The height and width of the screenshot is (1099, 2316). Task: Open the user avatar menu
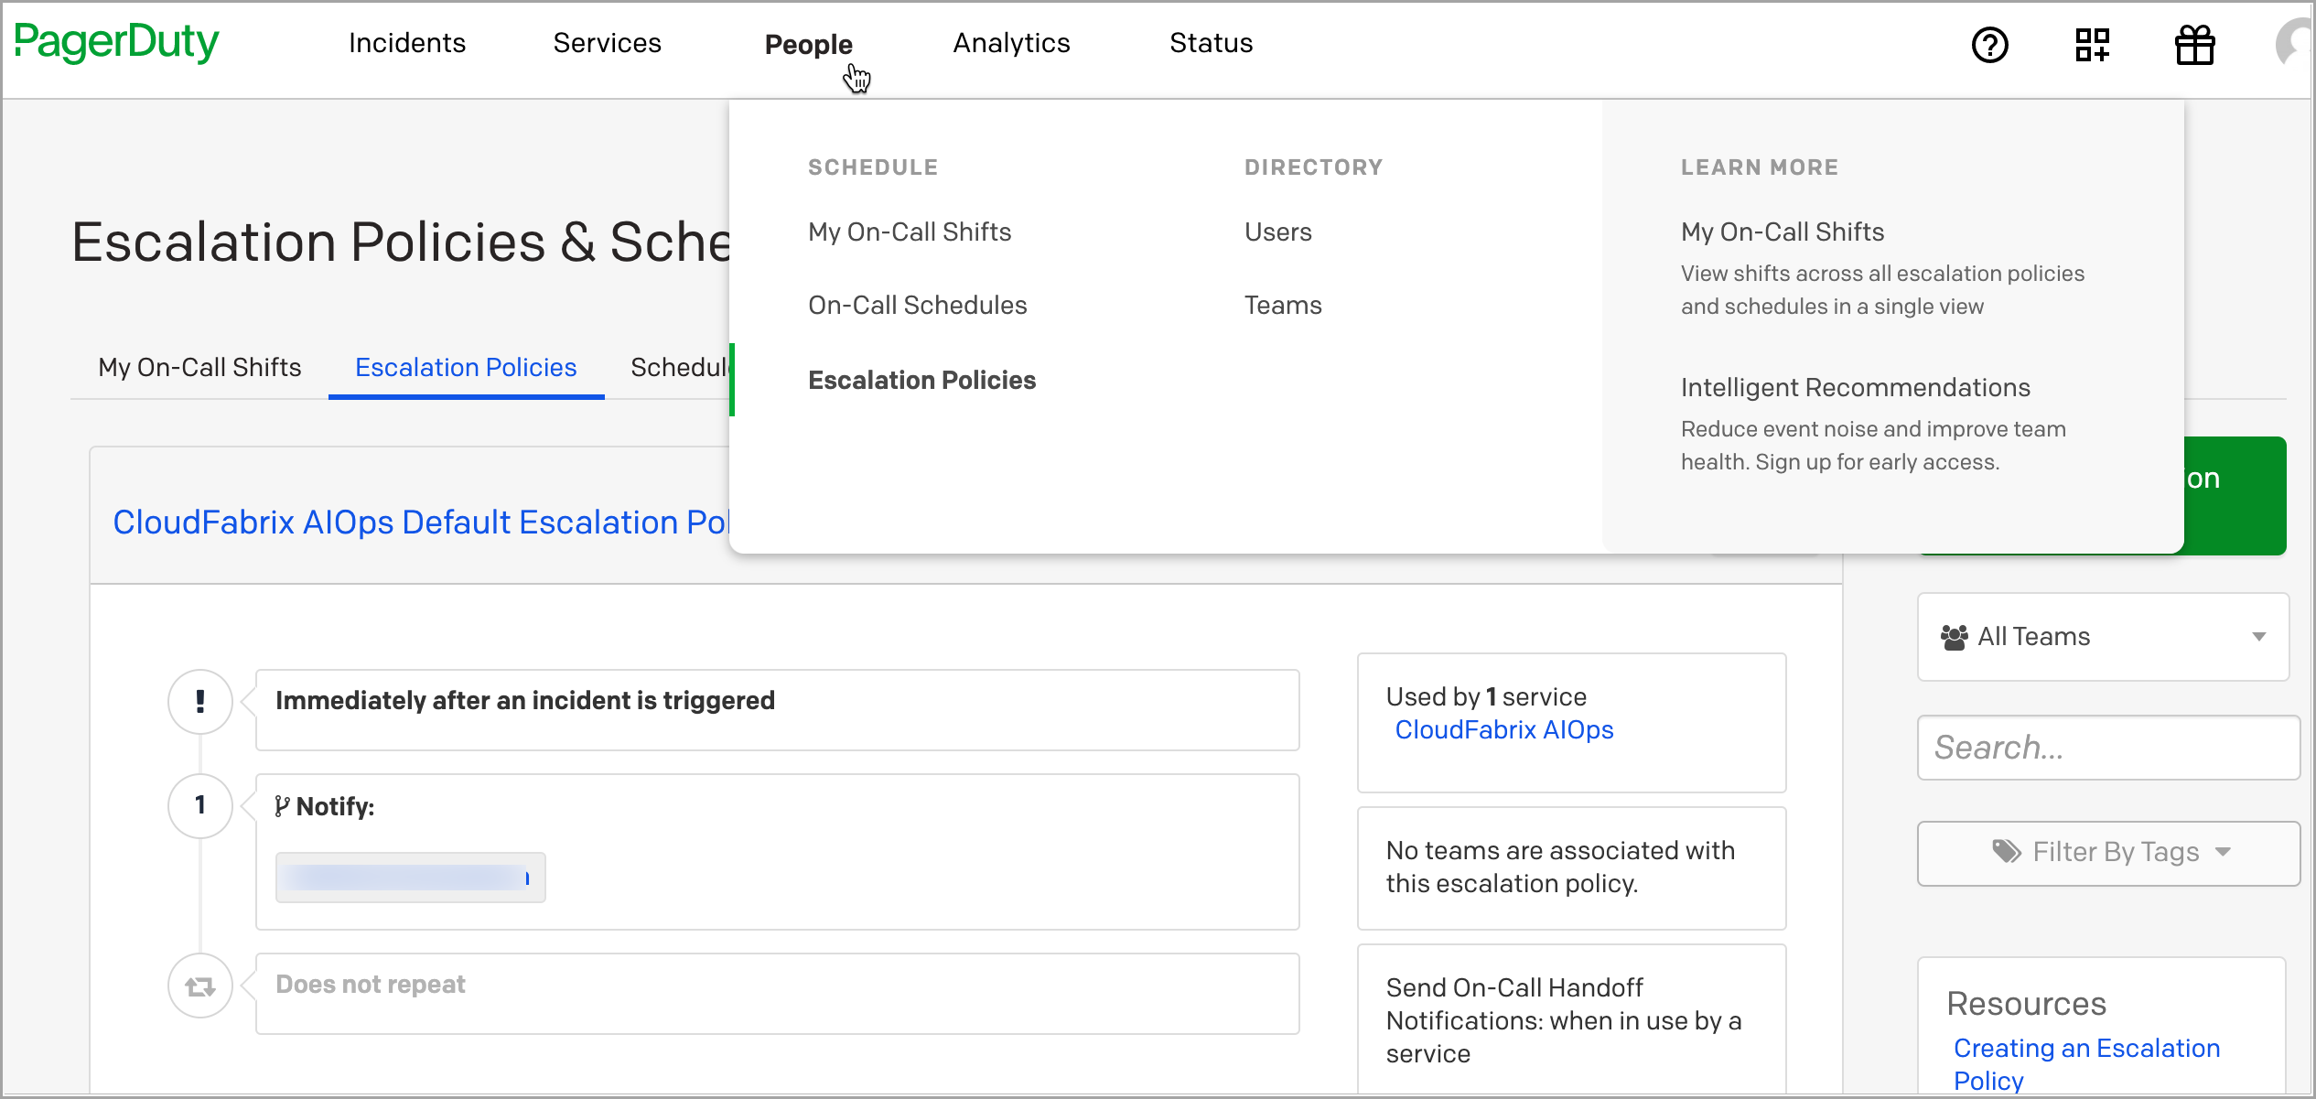coord(2294,43)
